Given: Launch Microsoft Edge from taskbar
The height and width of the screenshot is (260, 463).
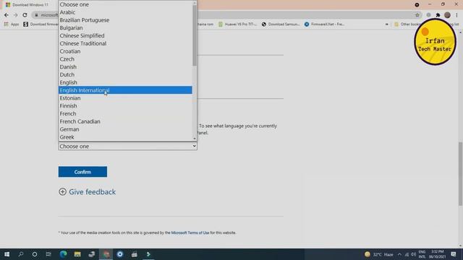Looking at the screenshot, I should click(63, 254).
